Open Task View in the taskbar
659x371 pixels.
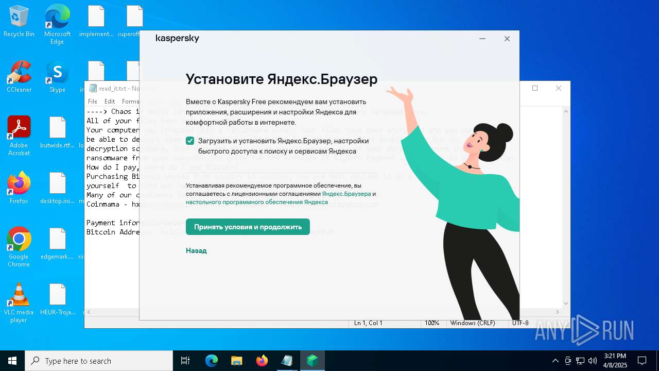pyautogui.click(x=185, y=361)
